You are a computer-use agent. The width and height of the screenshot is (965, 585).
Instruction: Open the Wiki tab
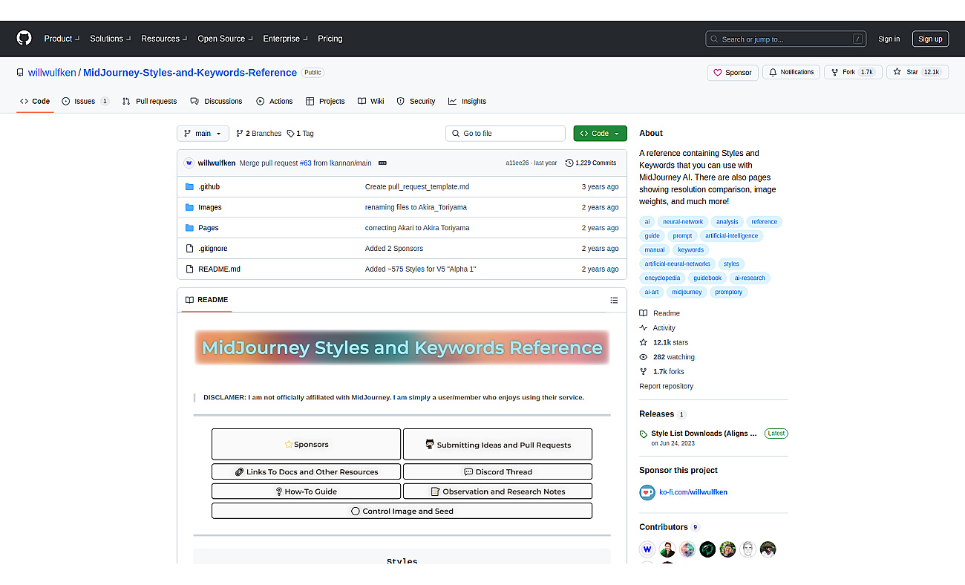370,101
